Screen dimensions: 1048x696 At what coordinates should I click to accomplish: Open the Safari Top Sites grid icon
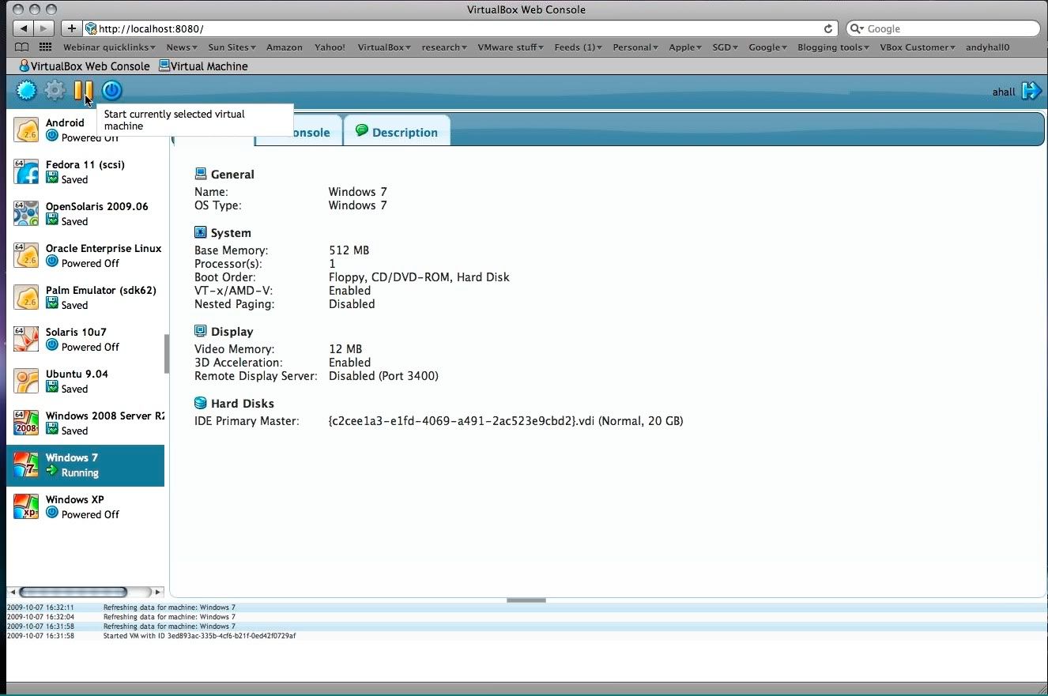tap(45, 47)
